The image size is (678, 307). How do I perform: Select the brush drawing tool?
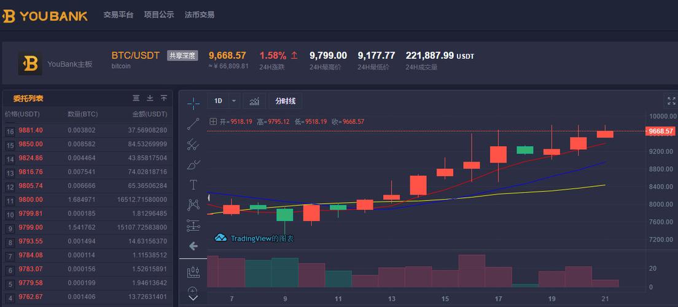pyautogui.click(x=193, y=165)
